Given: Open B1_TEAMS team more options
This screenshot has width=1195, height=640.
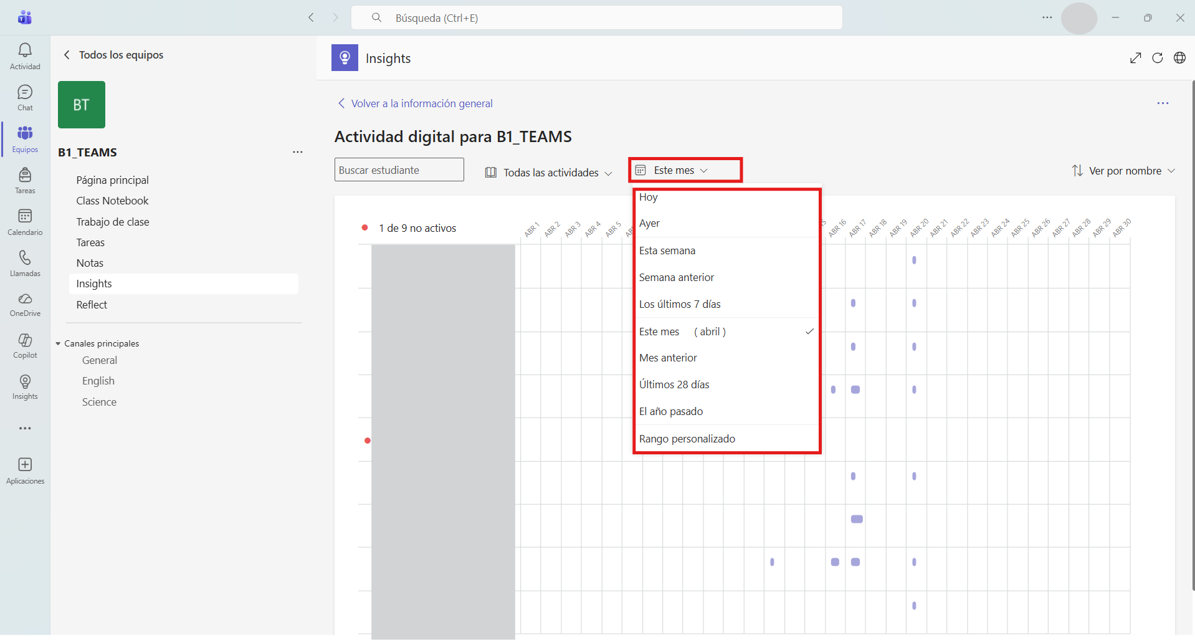Looking at the screenshot, I should (x=298, y=152).
